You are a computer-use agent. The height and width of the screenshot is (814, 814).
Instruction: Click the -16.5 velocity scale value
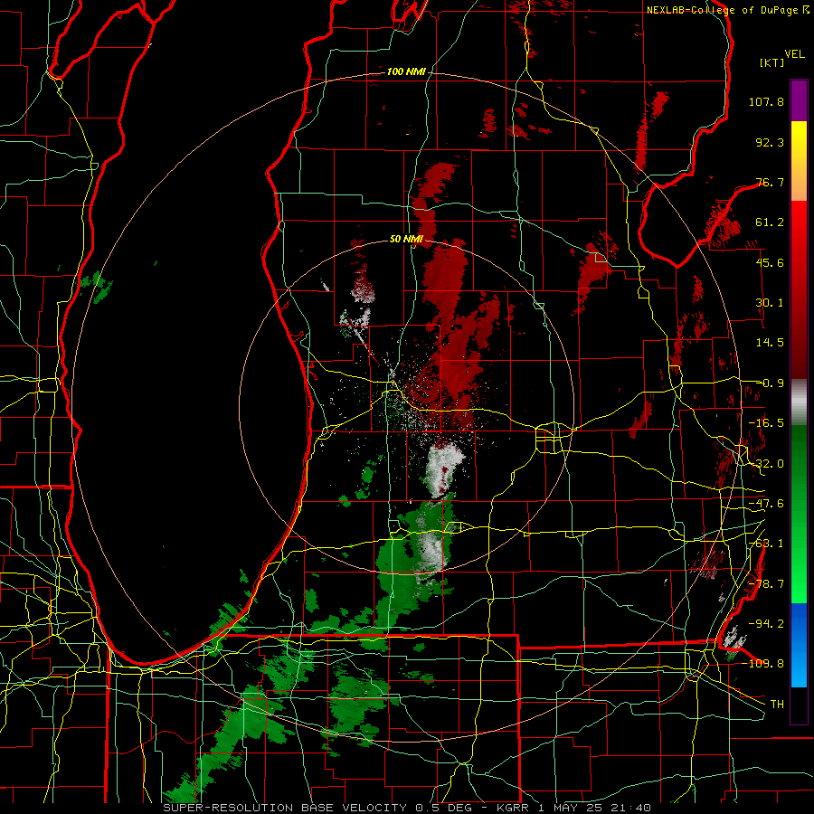766,423
